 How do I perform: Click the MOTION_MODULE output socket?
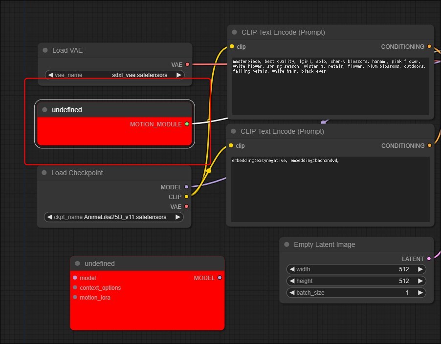[x=187, y=124]
